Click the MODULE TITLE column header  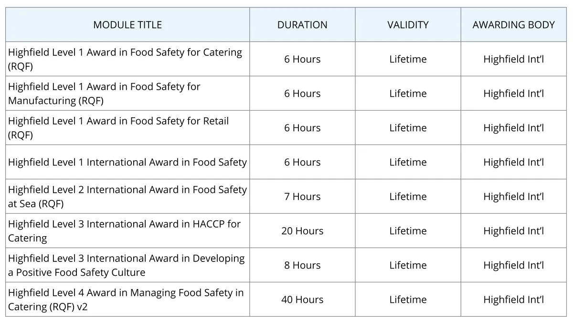tap(127, 25)
